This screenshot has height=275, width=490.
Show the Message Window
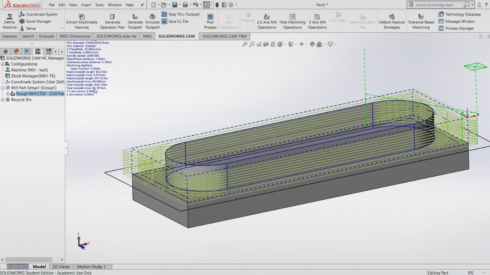pyautogui.click(x=457, y=21)
